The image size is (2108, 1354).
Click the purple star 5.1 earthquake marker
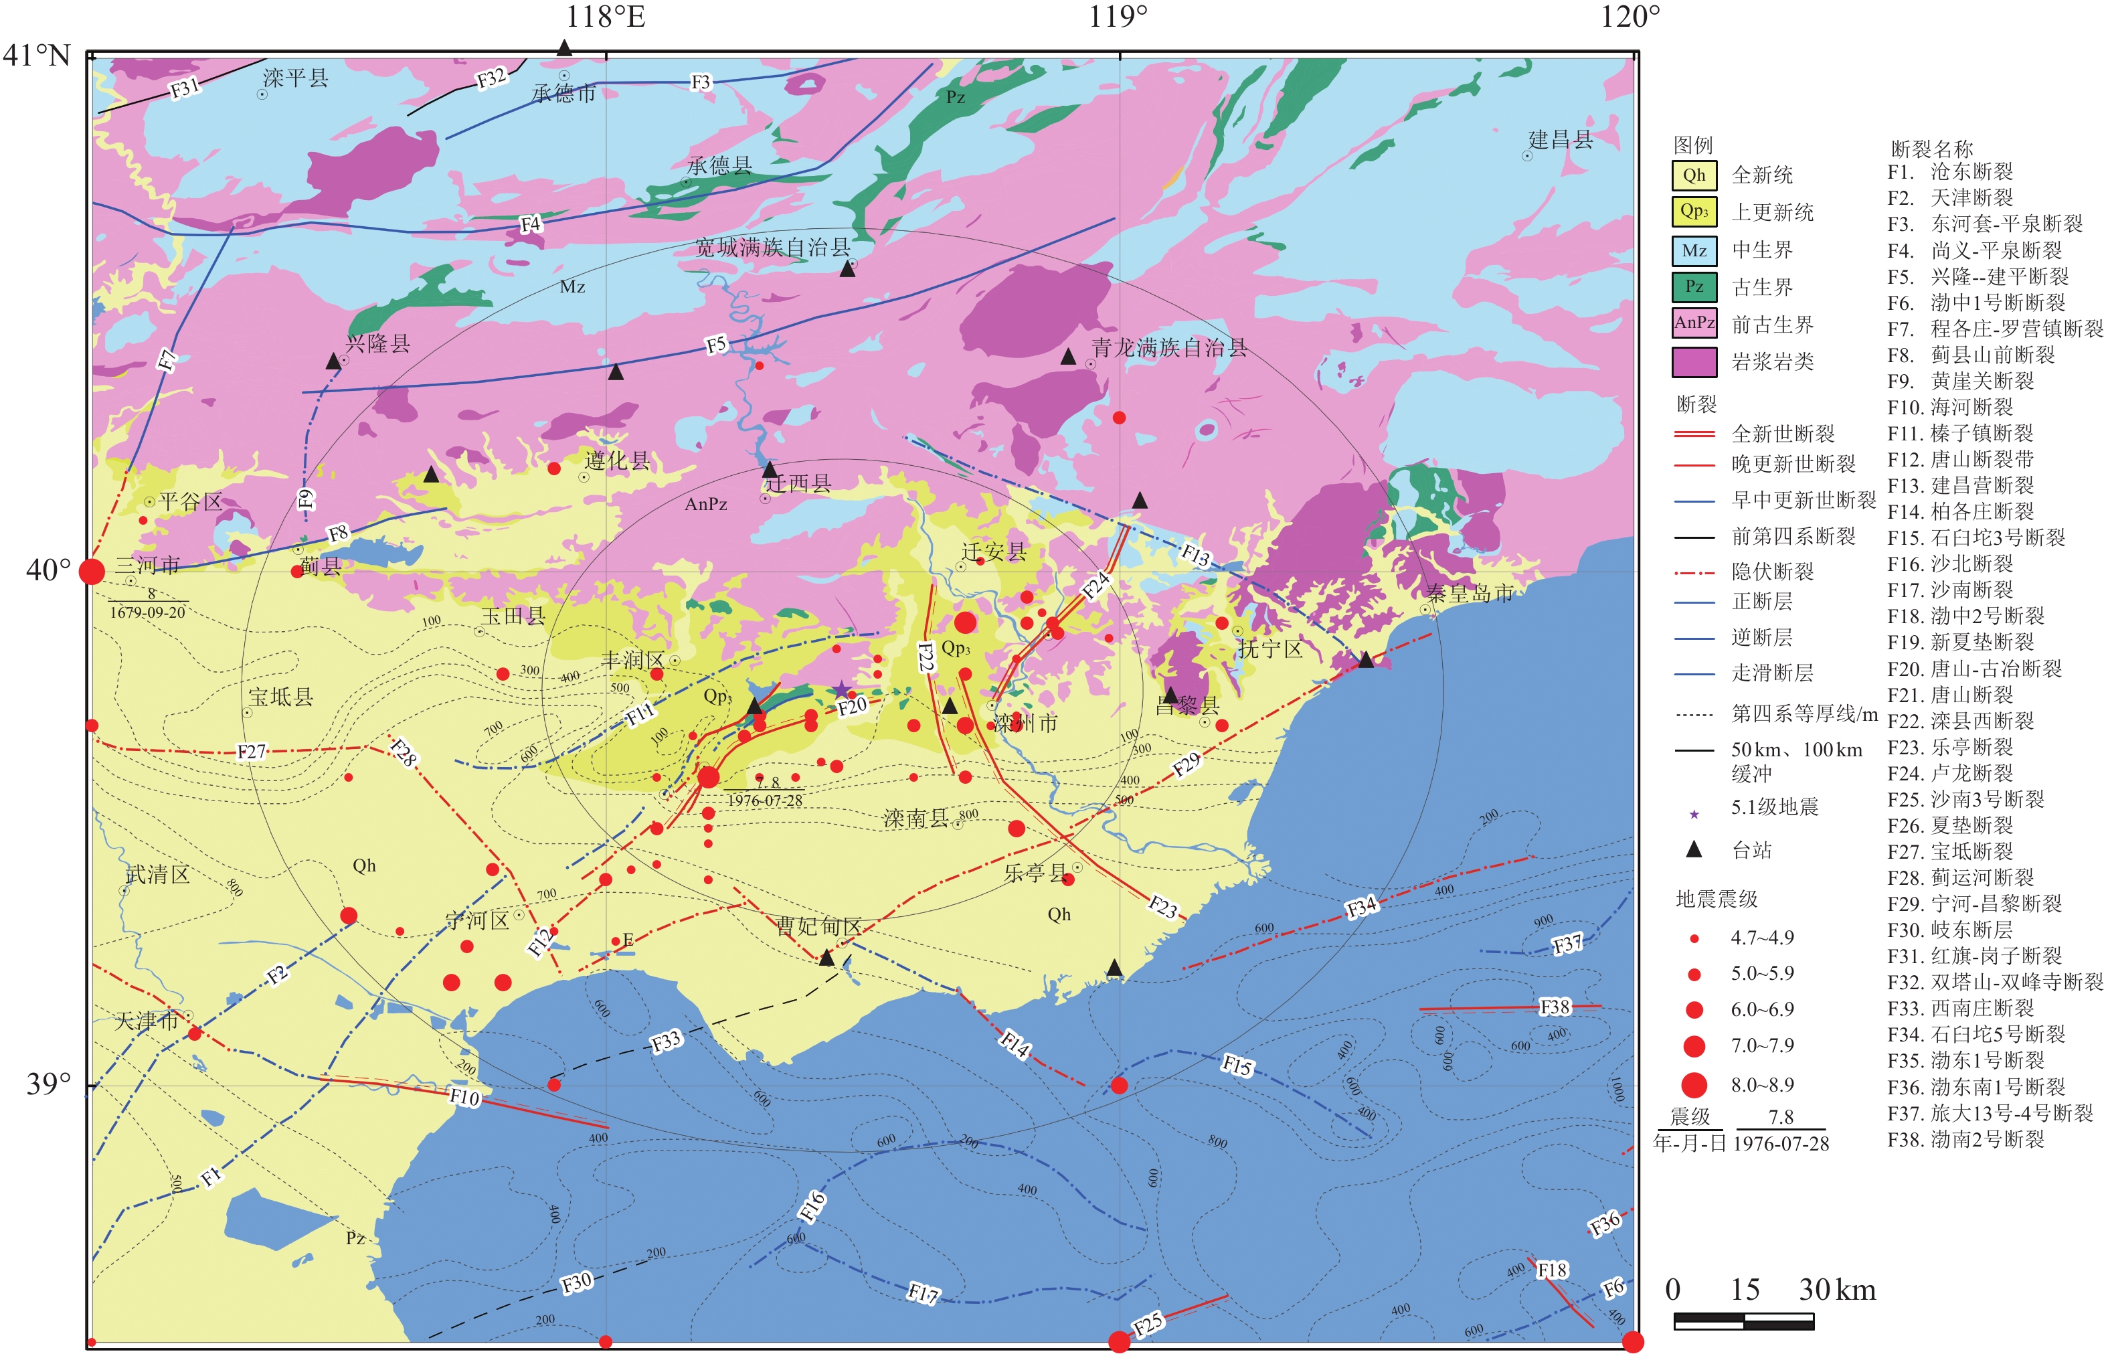pos(841,690)
